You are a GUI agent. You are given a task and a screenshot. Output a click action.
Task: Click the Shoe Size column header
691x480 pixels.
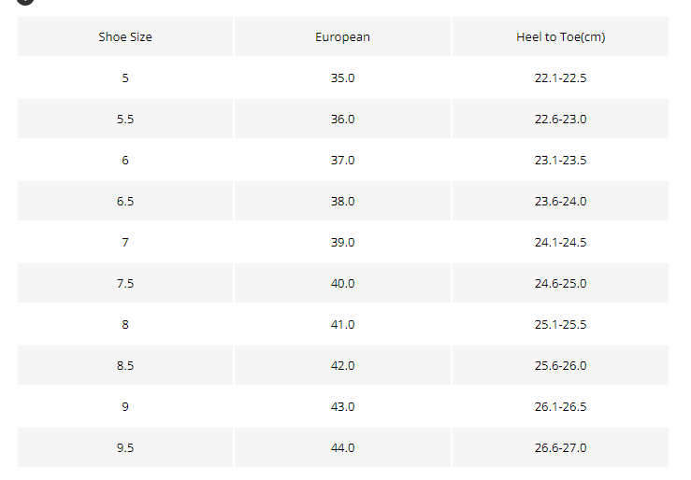tap(125, 37)
